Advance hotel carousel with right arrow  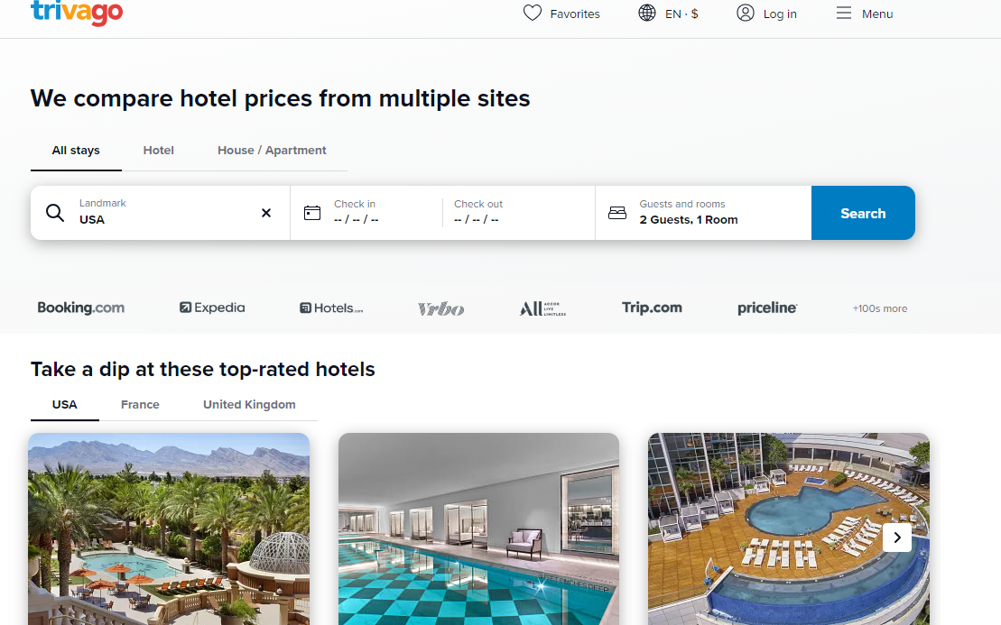coord(897,538)
